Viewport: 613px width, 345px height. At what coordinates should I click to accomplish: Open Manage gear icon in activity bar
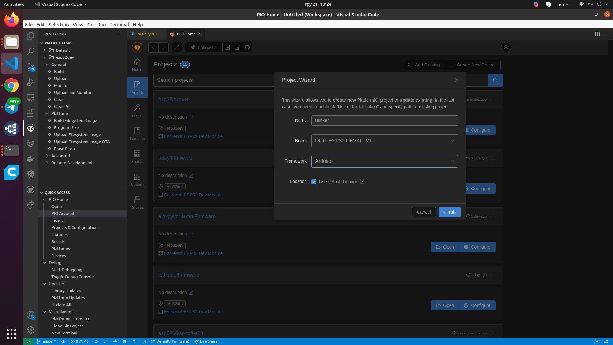tap(31, 330)
